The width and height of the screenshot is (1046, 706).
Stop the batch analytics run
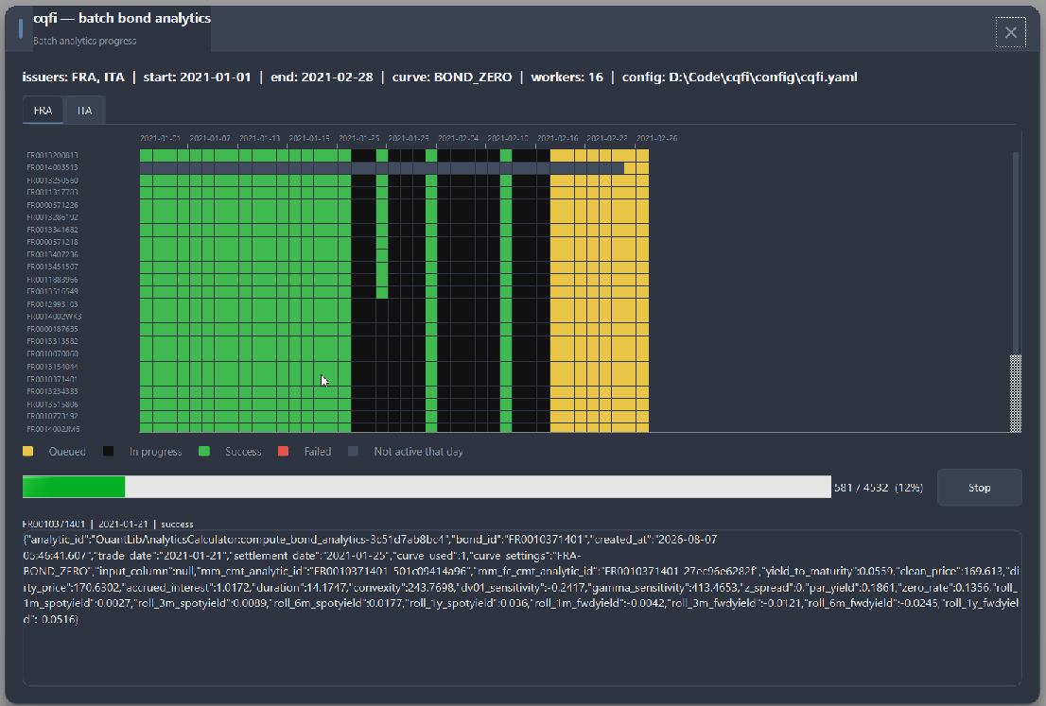click(x=979, y=488)
